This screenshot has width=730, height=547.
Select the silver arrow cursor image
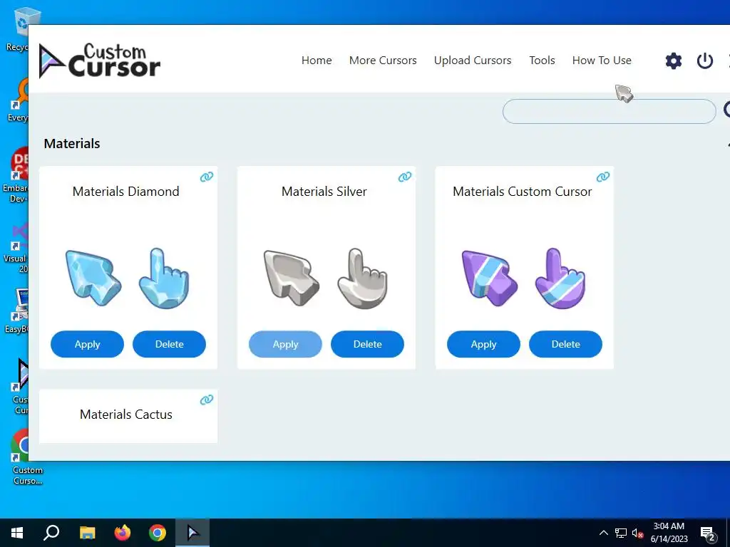[292, 278]
